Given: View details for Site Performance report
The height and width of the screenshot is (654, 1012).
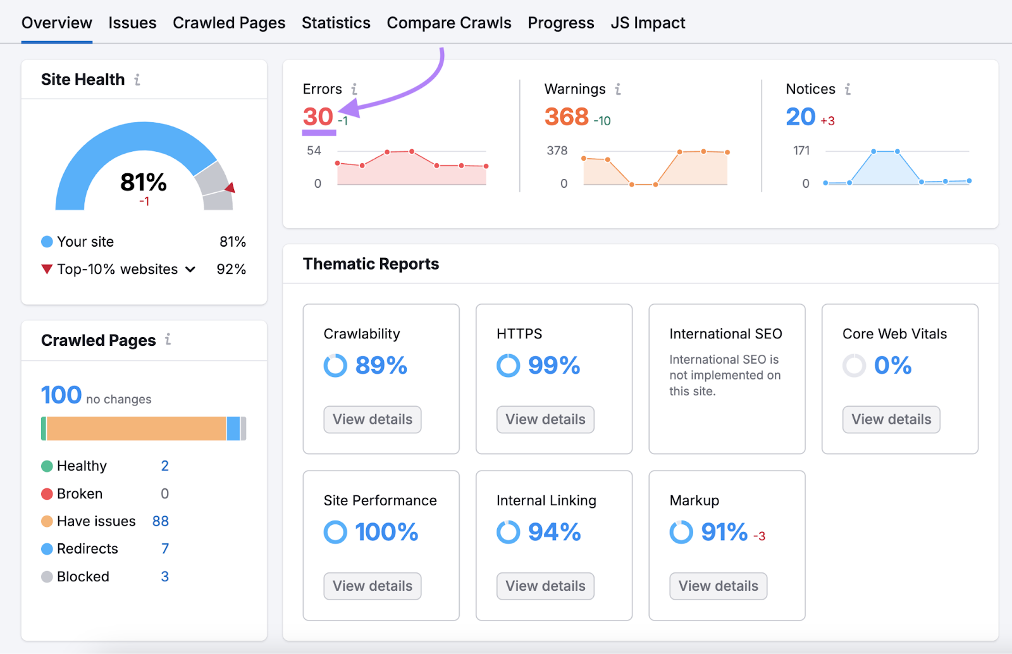Looking at the screenshot, I should point(373,586).
